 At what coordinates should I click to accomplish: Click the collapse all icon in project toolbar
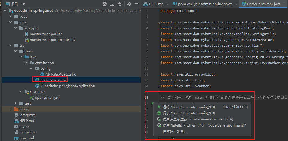click(120, 4)
